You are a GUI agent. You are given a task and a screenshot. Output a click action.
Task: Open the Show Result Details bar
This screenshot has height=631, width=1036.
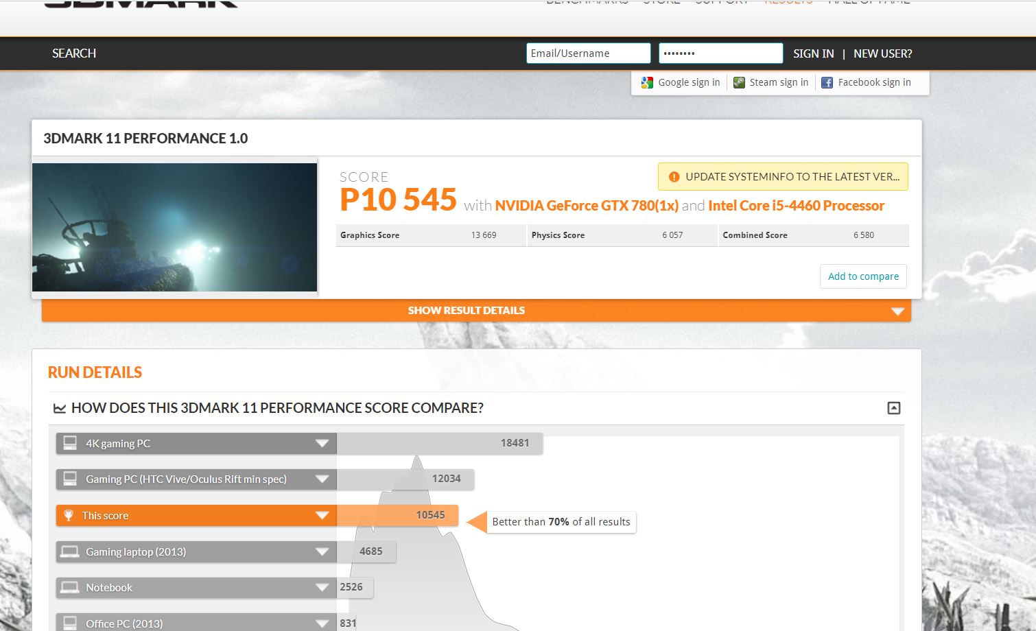coord(476,311)
